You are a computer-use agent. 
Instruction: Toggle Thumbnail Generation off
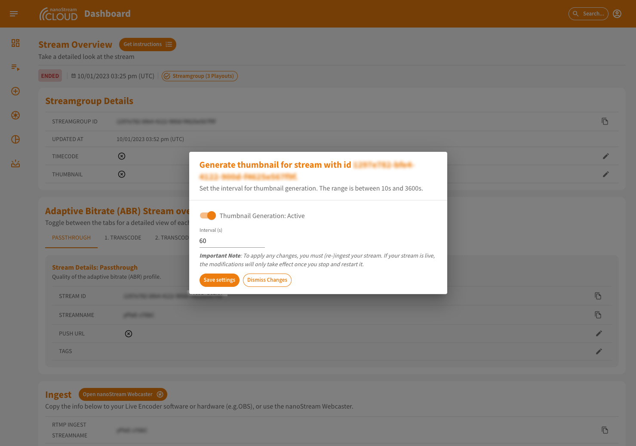[208, 215]
